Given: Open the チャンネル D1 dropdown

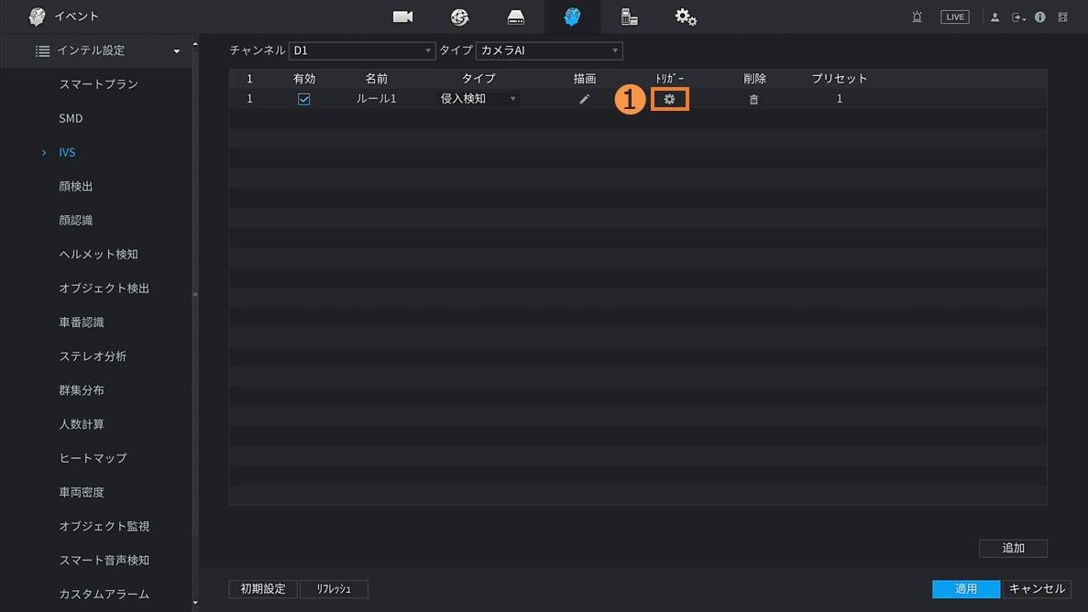Looking at the screenshot, I should pyautogui.click(x=361, y=50).
